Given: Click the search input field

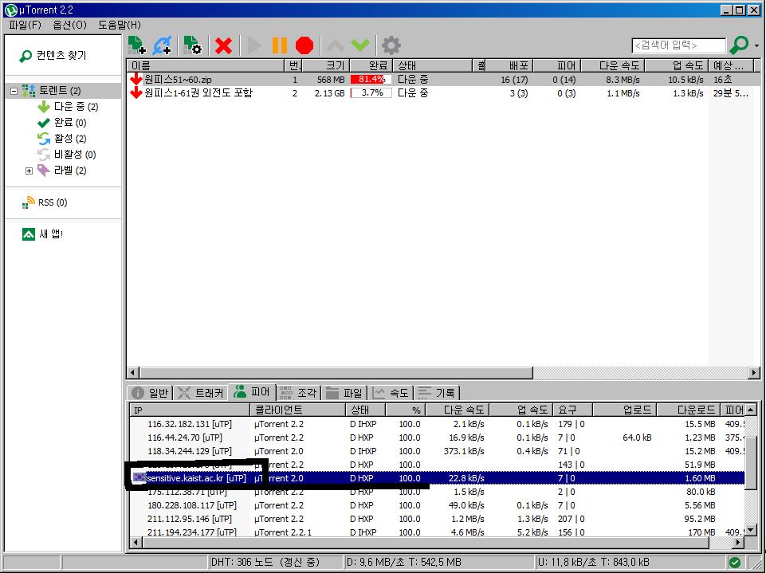Looking at the screenshot, I should [x=678, y=45].
